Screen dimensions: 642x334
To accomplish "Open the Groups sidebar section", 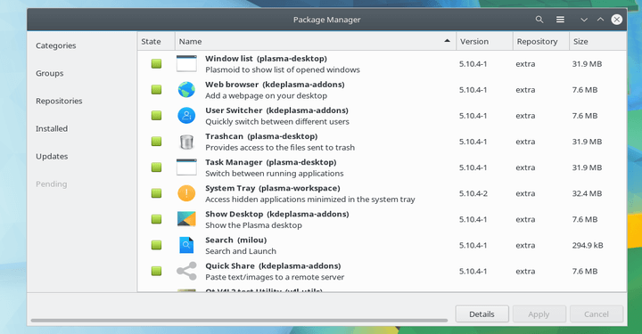I will tap(50, 73).
